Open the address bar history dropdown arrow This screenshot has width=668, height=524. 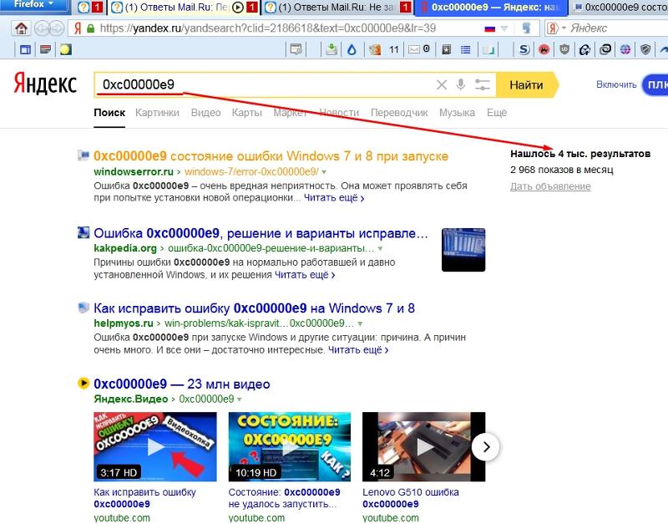tap(504, 28)
